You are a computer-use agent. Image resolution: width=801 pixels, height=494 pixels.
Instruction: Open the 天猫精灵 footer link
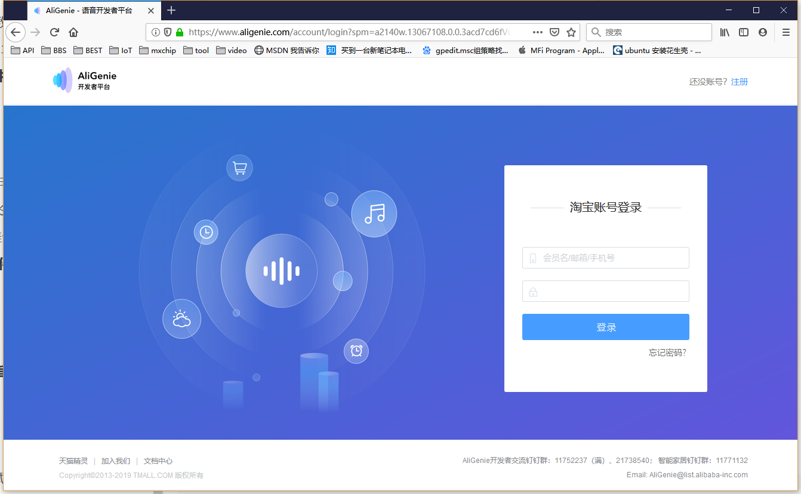coord(73,461)
